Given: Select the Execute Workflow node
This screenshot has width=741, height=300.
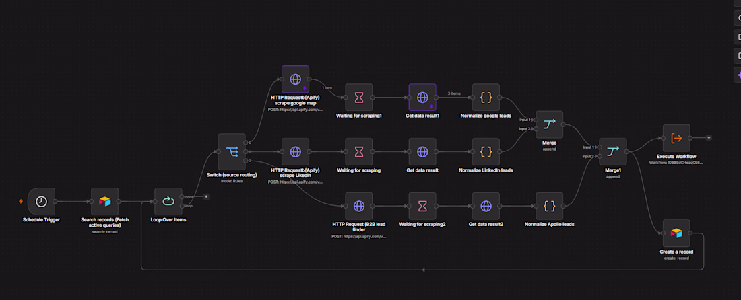Looking at the screenshot, I should tap(676, 138).
